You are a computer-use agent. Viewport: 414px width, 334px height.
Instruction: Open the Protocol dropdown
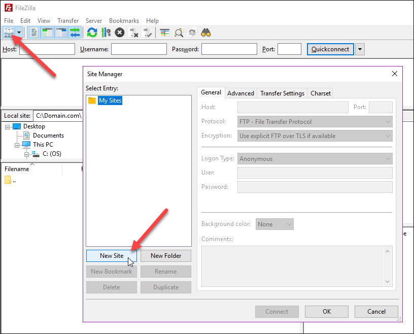click(315, 121)
